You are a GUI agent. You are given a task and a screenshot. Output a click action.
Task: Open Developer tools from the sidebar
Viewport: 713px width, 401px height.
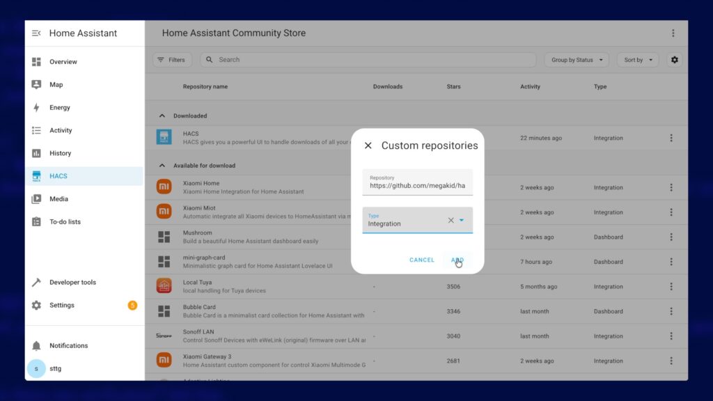point(72,282)
